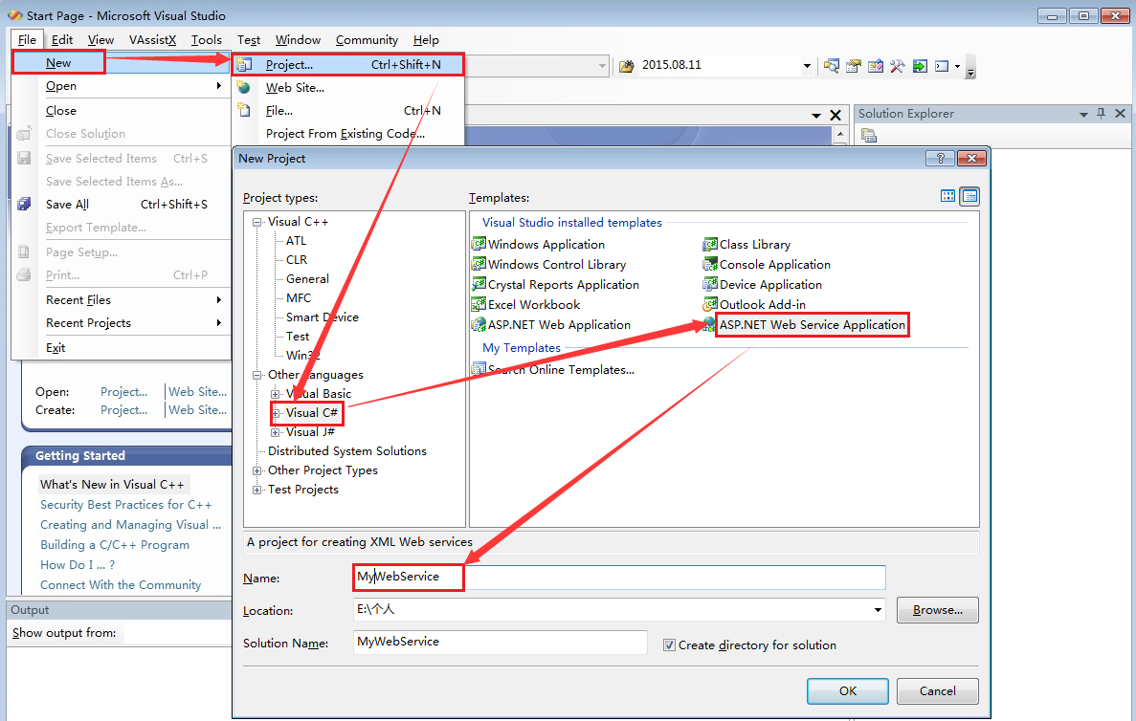Select the Outlook Add-in template
Screen dimensions: 1136x721
[x=754, y=305]
